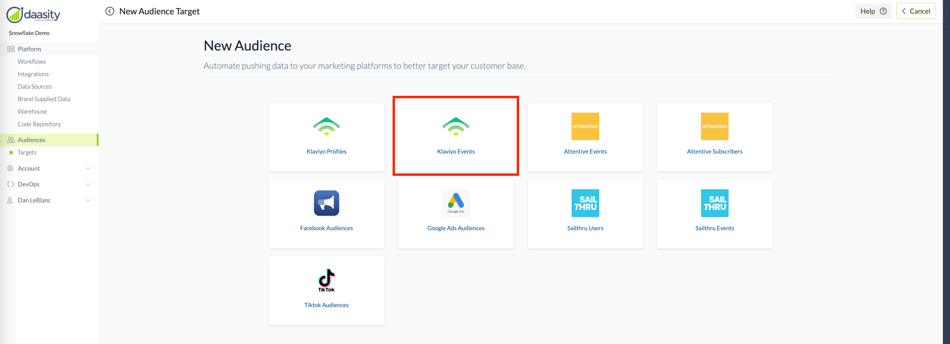Screen dimensions: 950x344
Task: Navigate to Targets under Audiences
Action: click(27, 152)
